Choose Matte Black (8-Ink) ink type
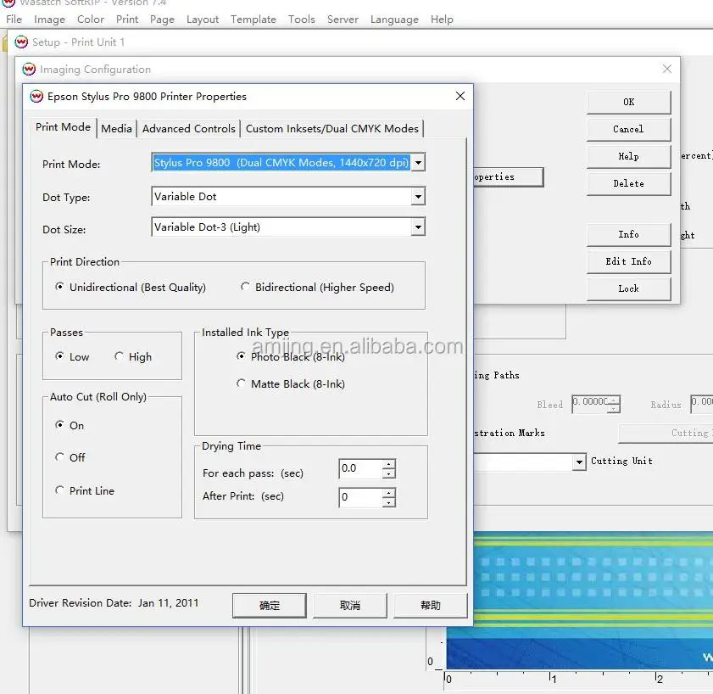The width and height of the screenshot is (713, 694). coord(242,384)
